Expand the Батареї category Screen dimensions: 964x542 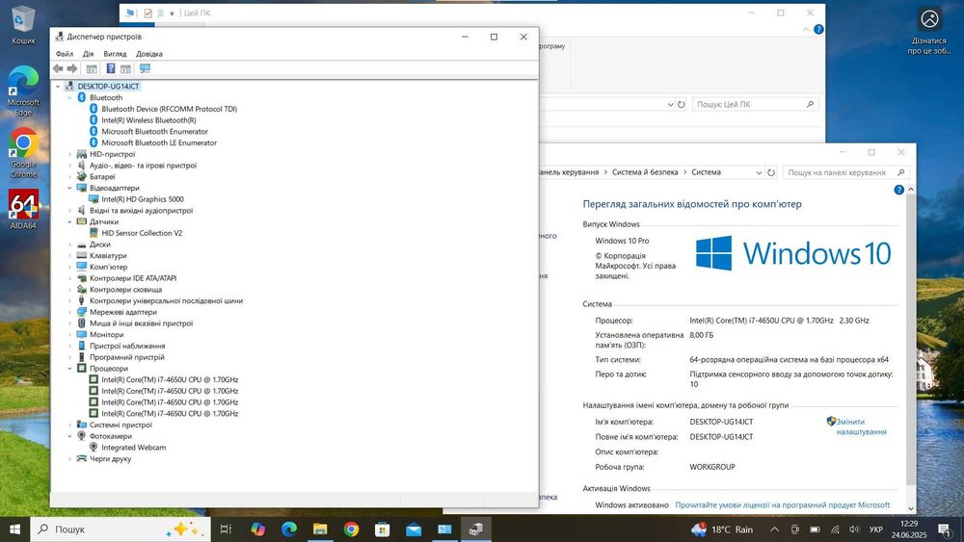(70, 177)
